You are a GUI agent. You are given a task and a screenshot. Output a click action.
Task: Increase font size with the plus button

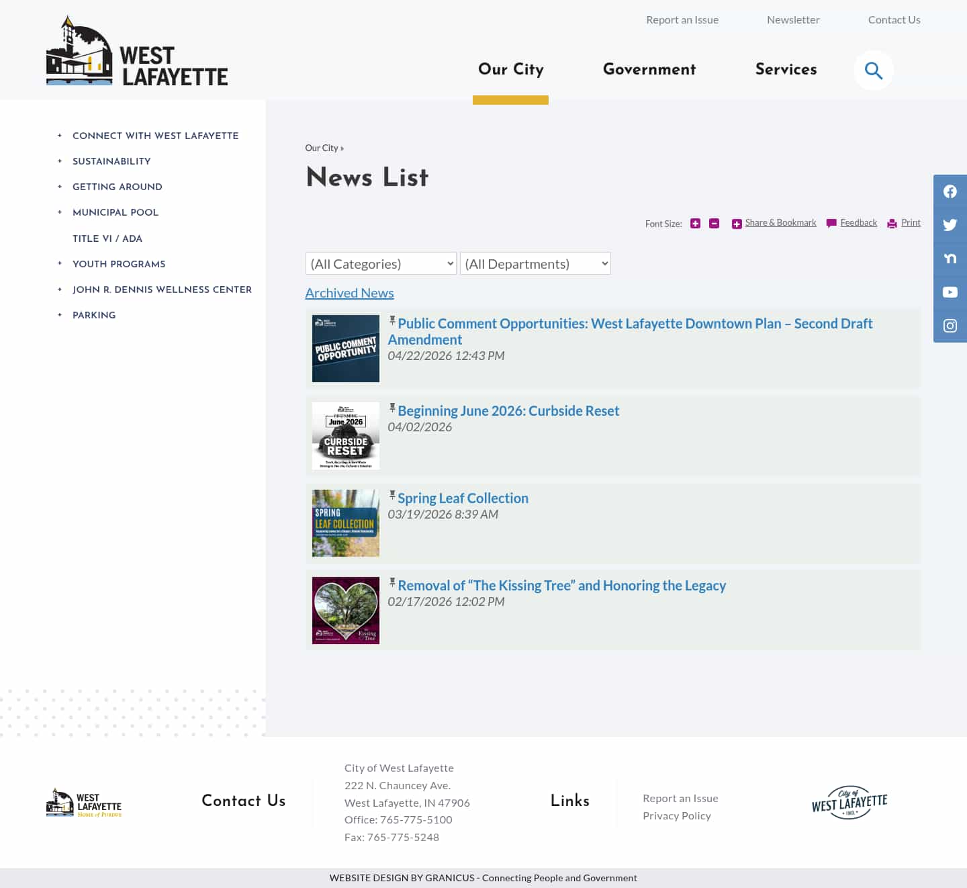point(695,223)
